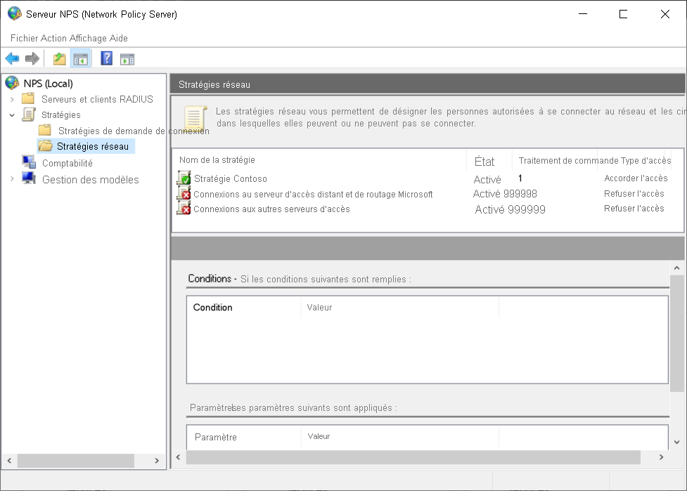Sort by État column header
The image size is (687, 491).
tap(484, 162)
